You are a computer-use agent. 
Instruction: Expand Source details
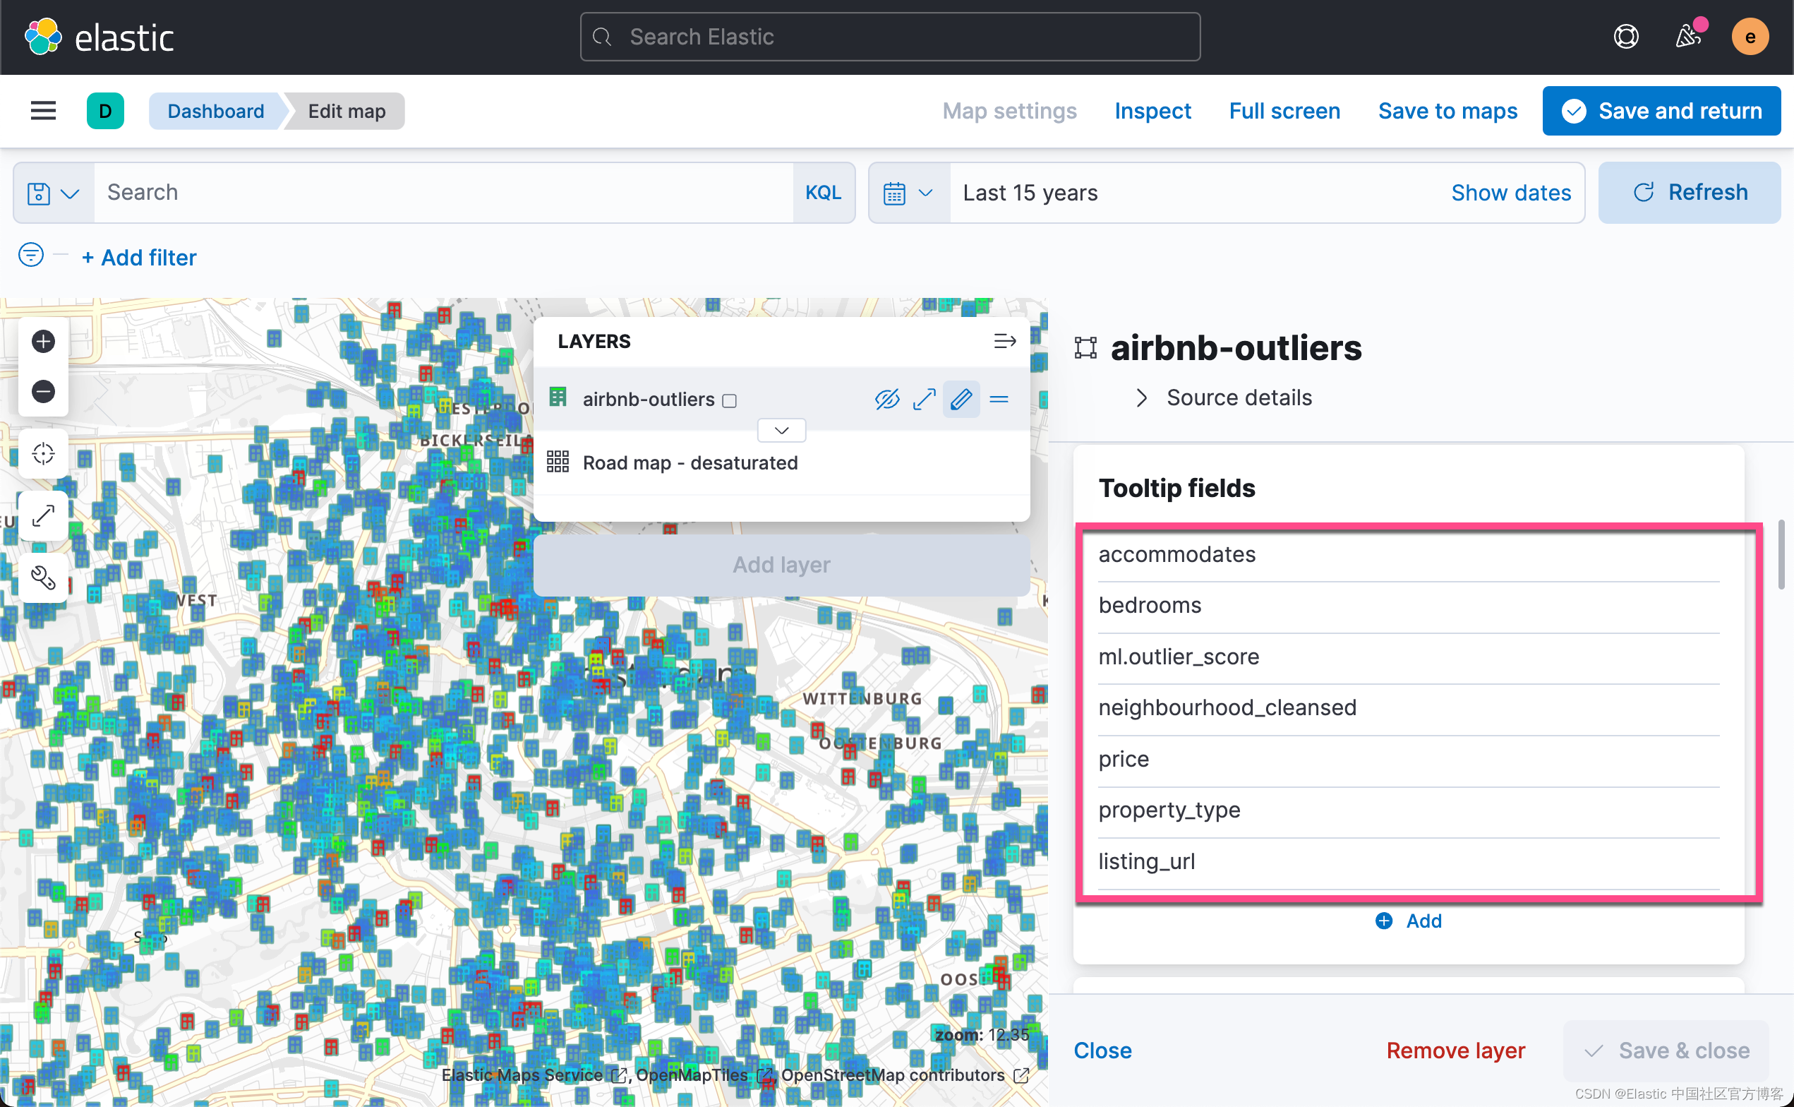point(1224,397)
